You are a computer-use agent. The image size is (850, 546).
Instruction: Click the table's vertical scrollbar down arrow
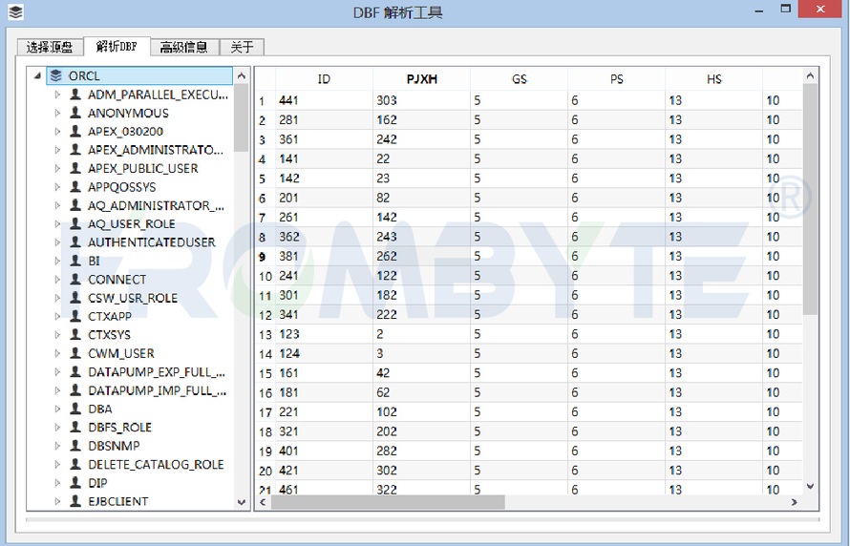[x=810, y=487]
